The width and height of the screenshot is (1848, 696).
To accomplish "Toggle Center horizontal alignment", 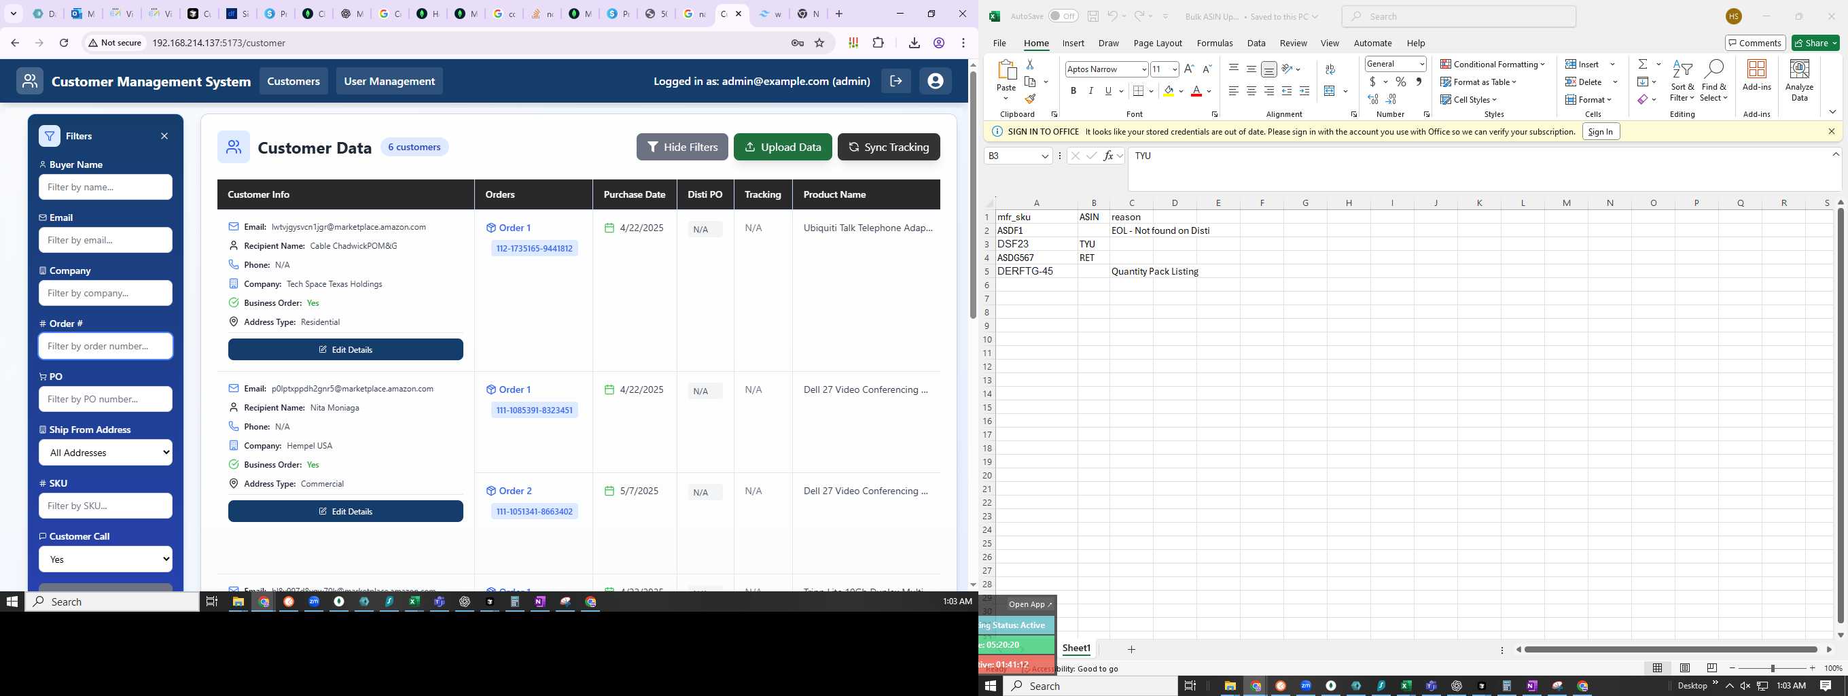I will coord(1250,90).
